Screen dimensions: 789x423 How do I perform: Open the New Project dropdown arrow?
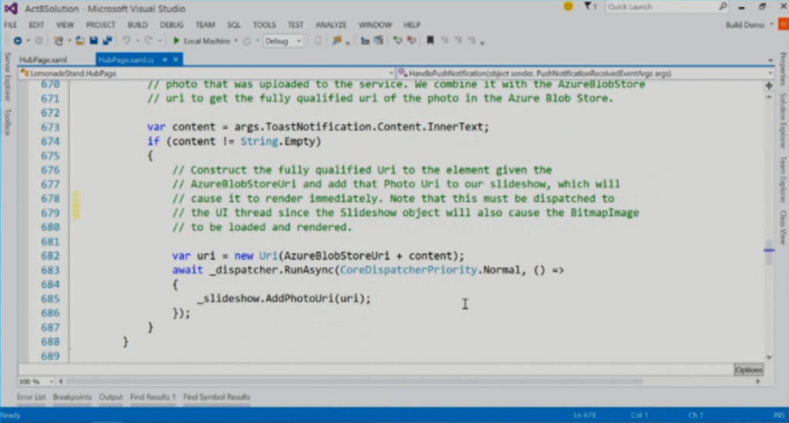tap(69, 42)
